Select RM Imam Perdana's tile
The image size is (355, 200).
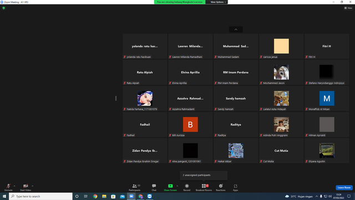pyautogui.click(x=236, y=72)
